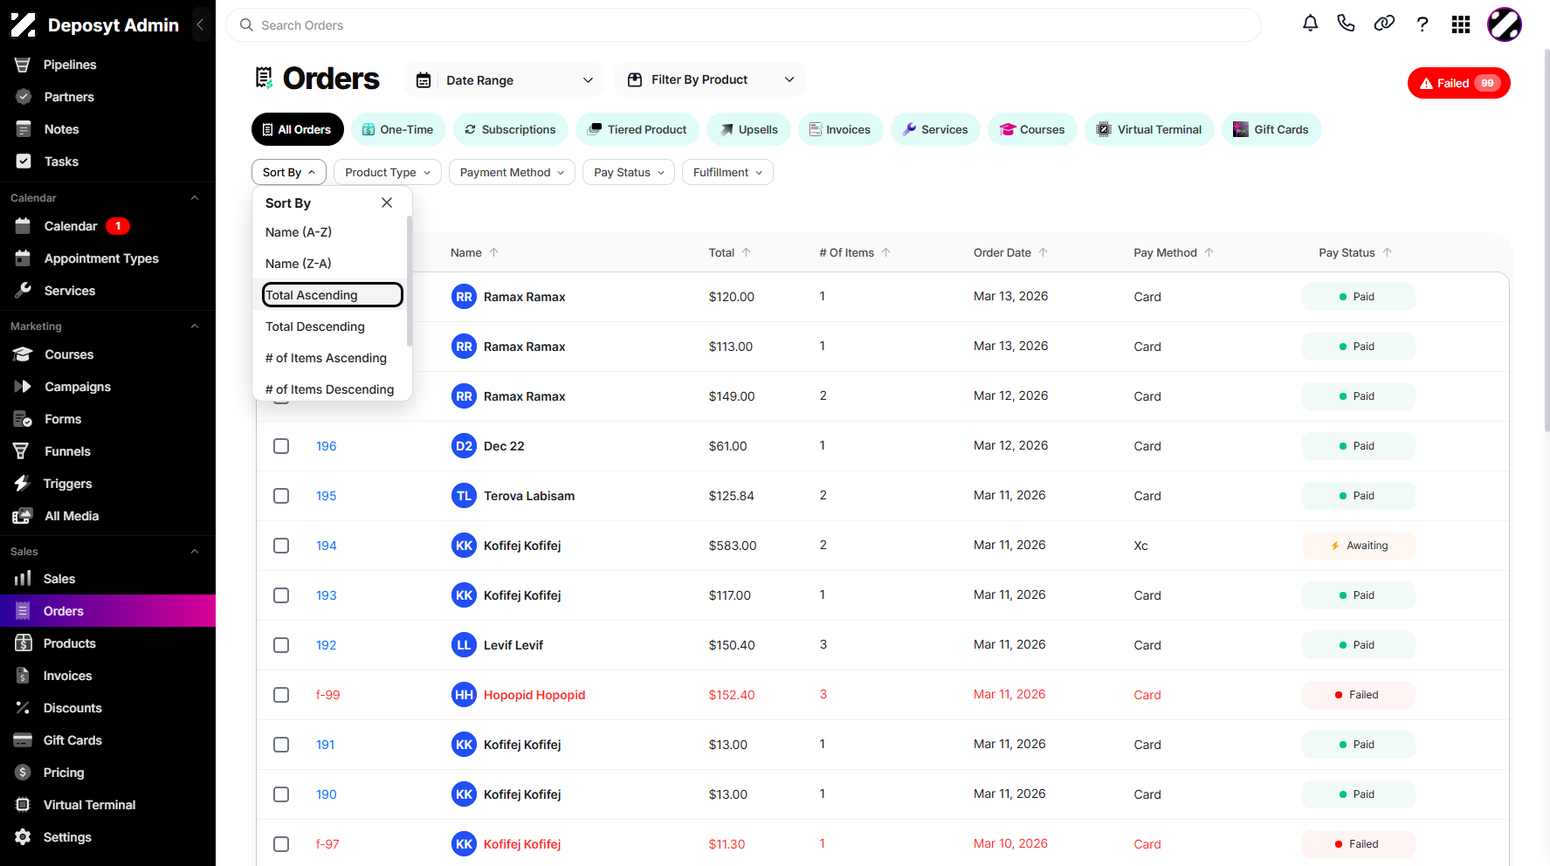1550x866 pixels.
Task: Select the All Orders tab
Action: click(298, 129)
